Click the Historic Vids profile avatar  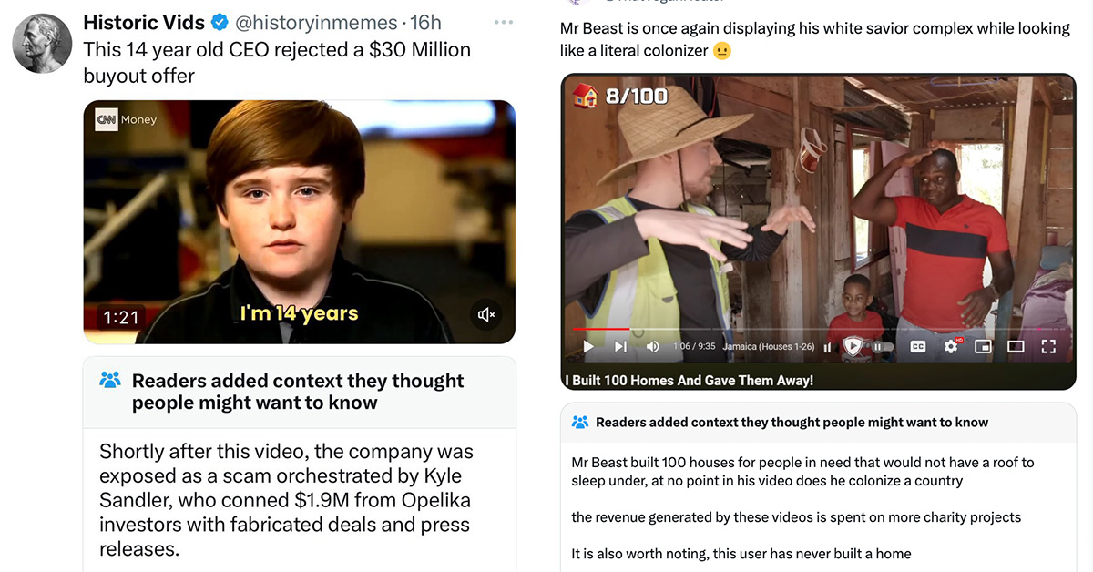click(x=42, y=43)
